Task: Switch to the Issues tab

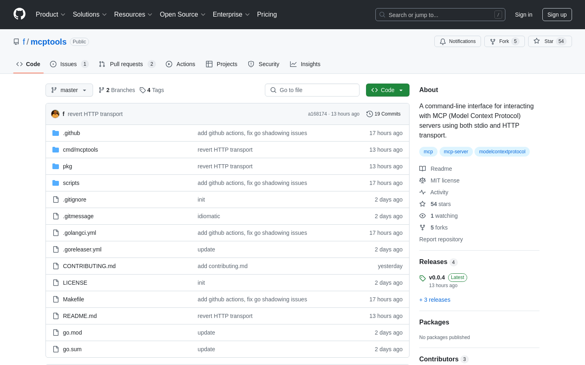Action: click(69, 64)
